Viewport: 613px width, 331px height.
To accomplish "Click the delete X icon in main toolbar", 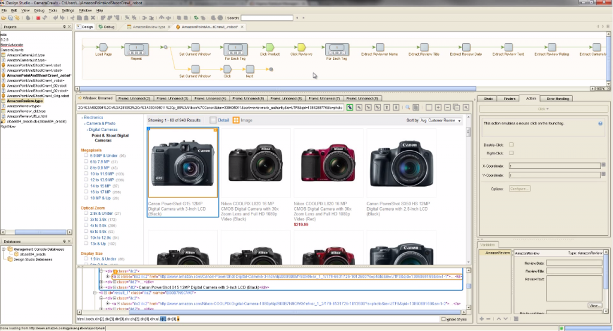I will [x=93, y=17].
